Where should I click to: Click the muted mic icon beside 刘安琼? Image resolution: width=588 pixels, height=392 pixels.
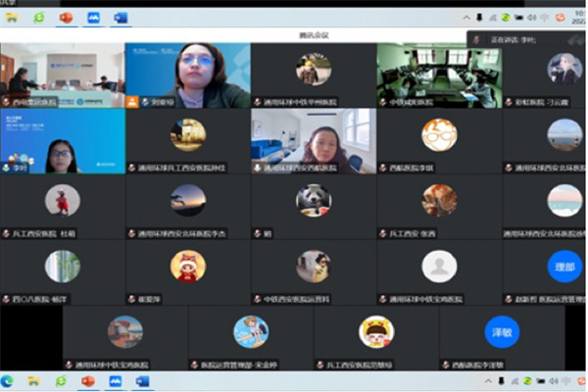pos(145,101)
